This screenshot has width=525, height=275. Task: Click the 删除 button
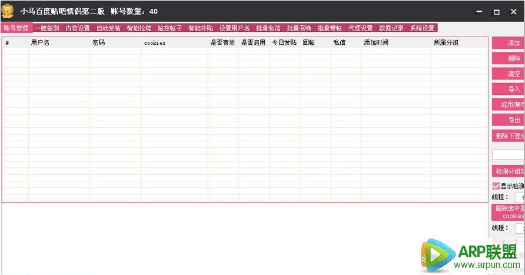point(509,58)
